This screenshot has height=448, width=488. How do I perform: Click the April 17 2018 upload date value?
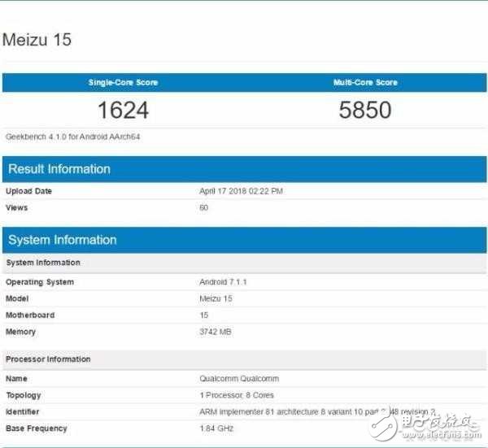[x=241, y=191]
